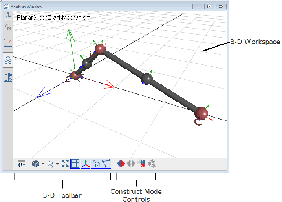Click the MapleSim logo in title bar
Viewport: 282px width, 202px height.
point(6,7)
